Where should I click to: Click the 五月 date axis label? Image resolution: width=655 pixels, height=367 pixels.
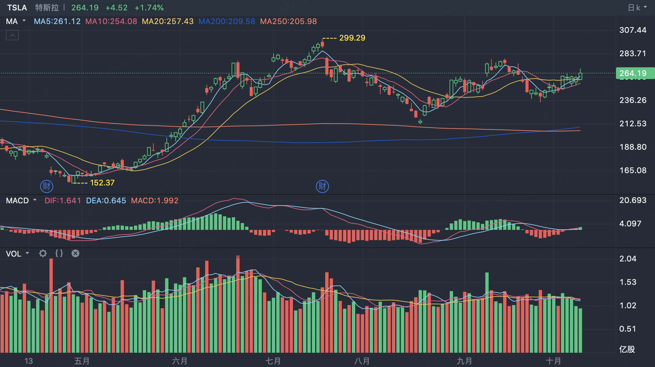pyautogui.click(x=82, y=361)
